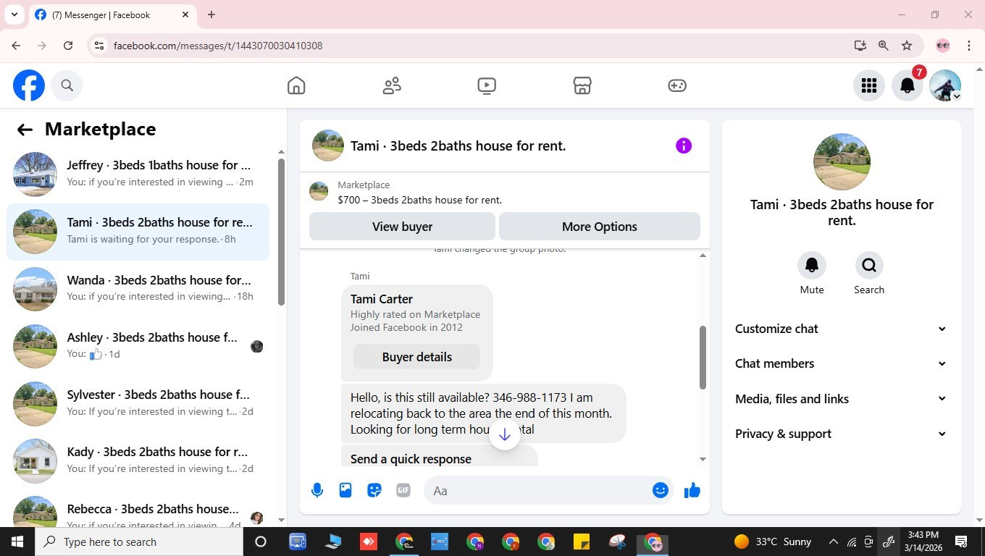Expand Customize chat section
This screenshot has width=985, height=556.
click(841, 329)
